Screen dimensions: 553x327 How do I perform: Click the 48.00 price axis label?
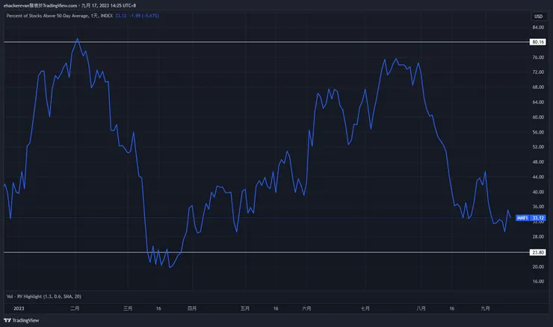[538, 162]
